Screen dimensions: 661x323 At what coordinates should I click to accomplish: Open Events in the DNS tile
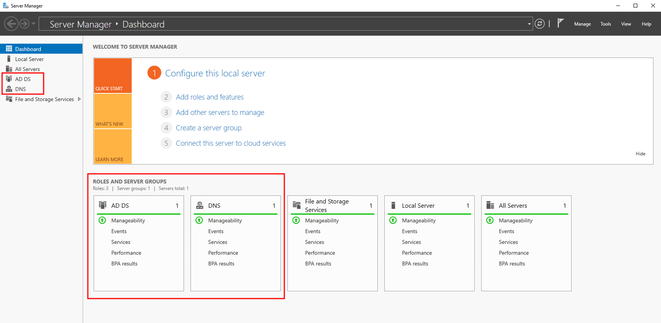click(x=216, y=231)
